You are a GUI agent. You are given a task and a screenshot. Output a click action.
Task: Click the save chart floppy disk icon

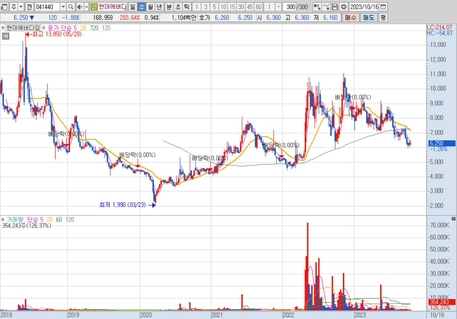point(335,7)
